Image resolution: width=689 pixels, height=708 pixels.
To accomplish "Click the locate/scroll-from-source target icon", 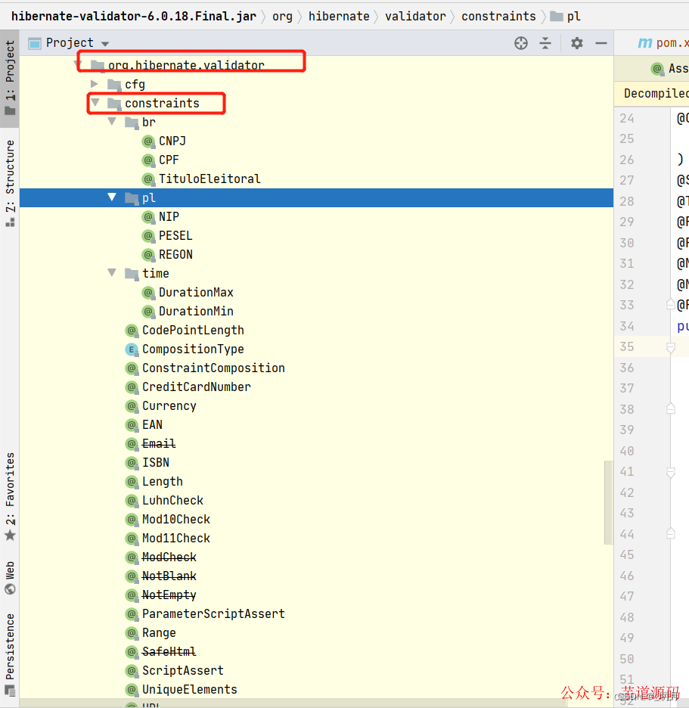I will pyautogui.click(x=520, y=43).
